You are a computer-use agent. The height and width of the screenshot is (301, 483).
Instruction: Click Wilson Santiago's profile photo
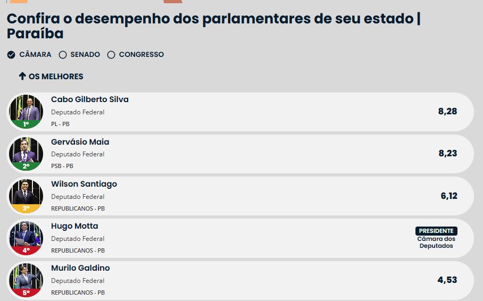point(26,196)
